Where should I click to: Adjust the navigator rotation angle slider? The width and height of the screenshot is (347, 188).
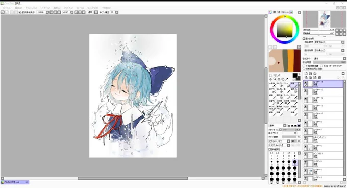[x=318, y=33]
